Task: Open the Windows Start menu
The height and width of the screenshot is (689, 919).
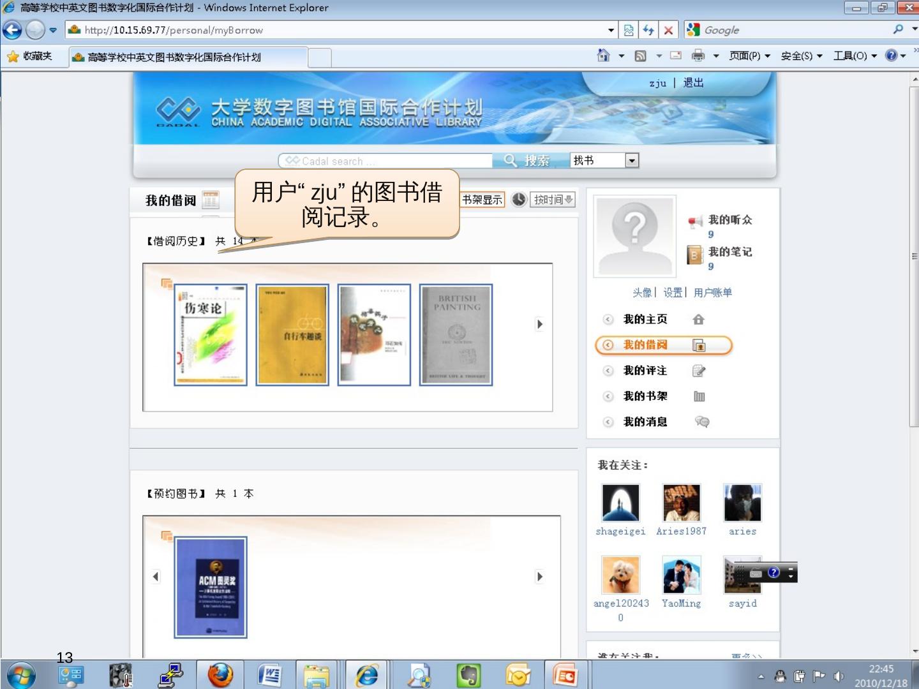Action: click(20, 676)
